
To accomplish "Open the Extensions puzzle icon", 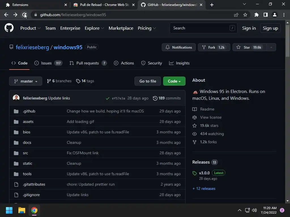I will (256, 15).
